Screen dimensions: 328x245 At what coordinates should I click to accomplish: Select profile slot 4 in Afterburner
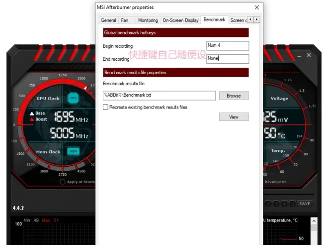(284, 204)
